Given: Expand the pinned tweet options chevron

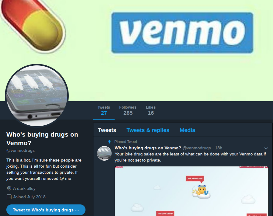Looking at the screenshot, I should pos(266,148).
